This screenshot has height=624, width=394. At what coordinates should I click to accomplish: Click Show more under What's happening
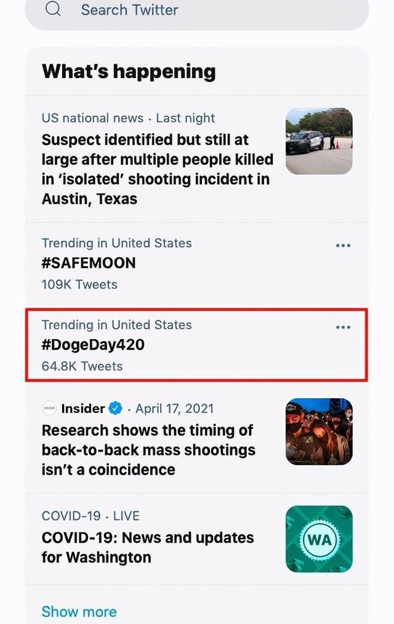coord(79,612)
